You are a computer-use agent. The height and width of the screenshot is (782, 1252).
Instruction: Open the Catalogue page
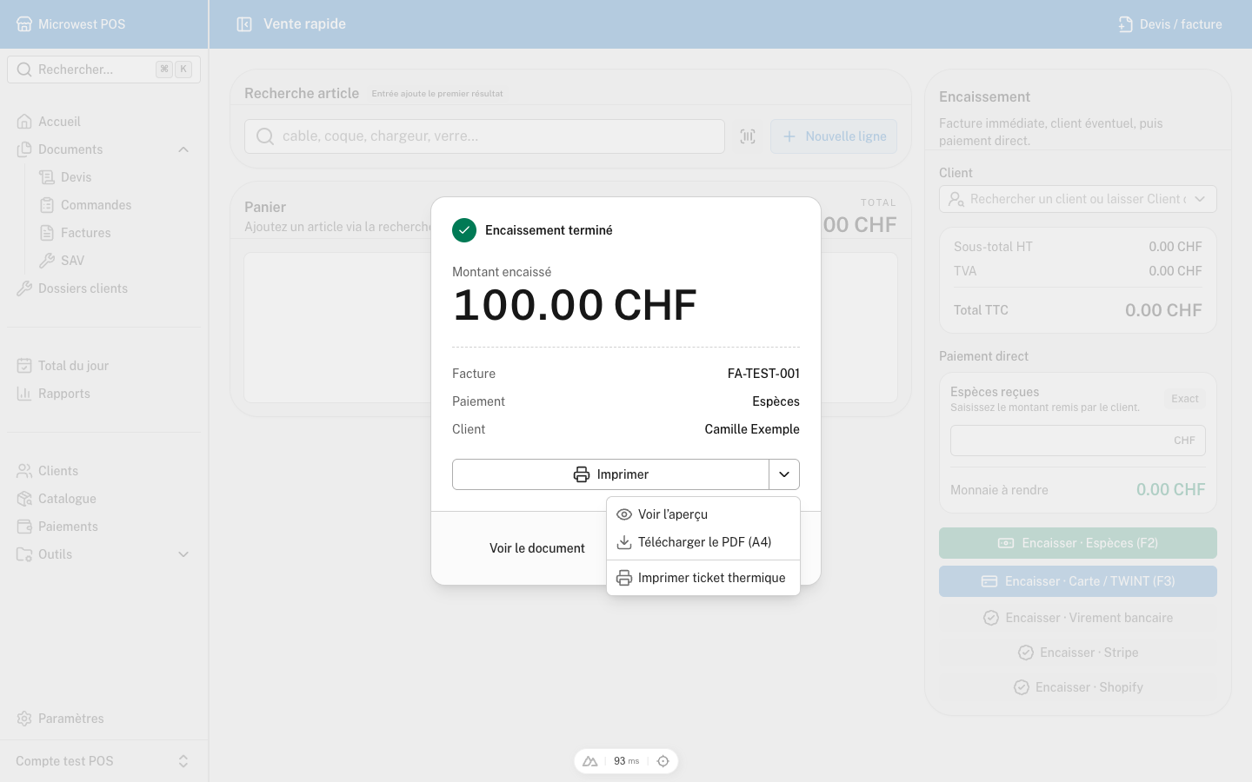[103, 499]
